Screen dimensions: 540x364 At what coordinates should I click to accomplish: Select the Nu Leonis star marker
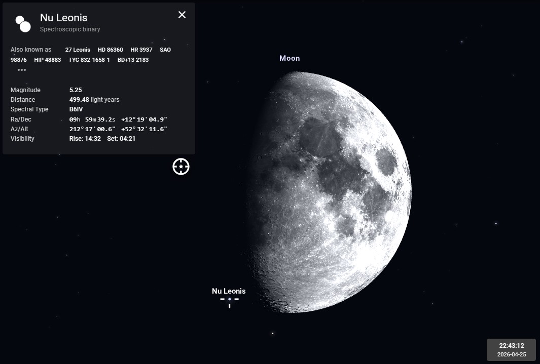pyautogui.click(x=229, y=300)
